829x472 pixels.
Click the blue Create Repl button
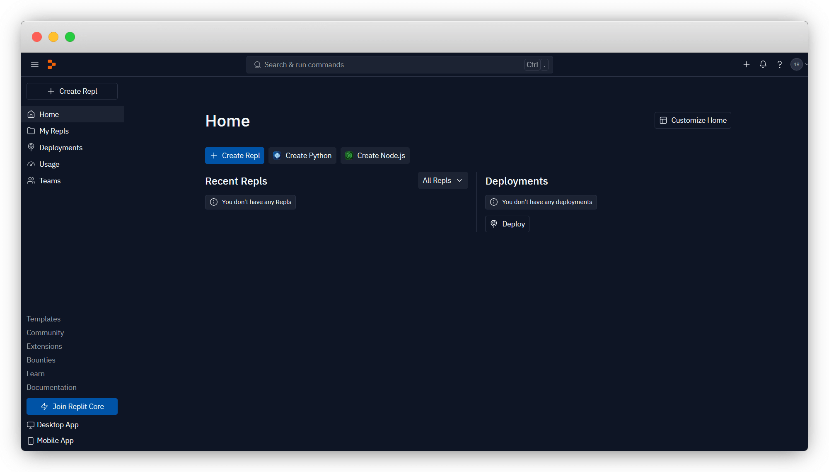234,156
